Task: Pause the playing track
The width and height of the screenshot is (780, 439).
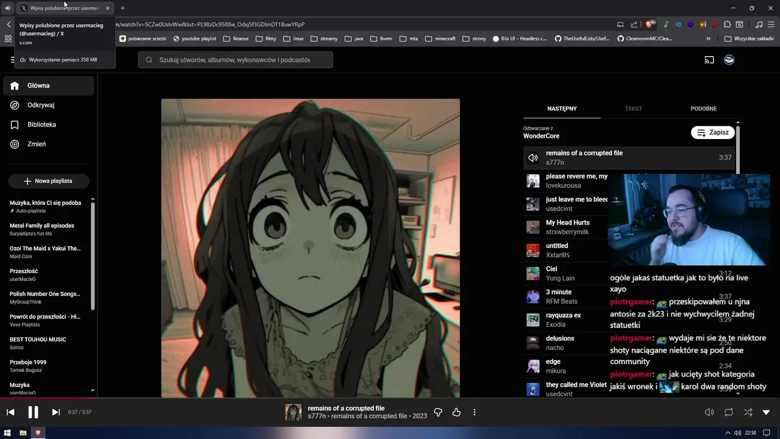Action: tap(33, 412)
